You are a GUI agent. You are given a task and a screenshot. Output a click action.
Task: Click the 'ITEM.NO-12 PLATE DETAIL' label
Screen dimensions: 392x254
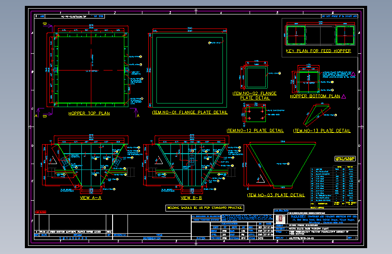pyautogui.click(x=255, y=131)
